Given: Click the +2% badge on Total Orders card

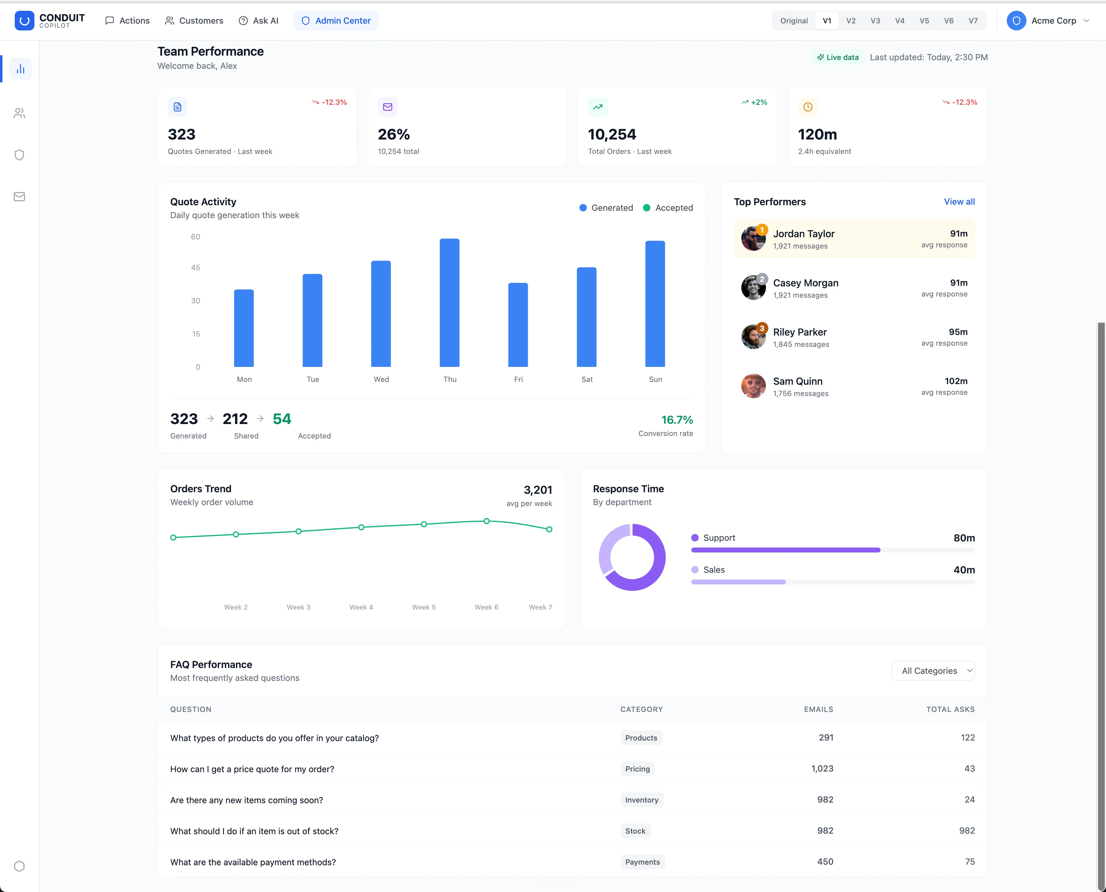Looking at the screenshot, I should click(x=754, y=102).
